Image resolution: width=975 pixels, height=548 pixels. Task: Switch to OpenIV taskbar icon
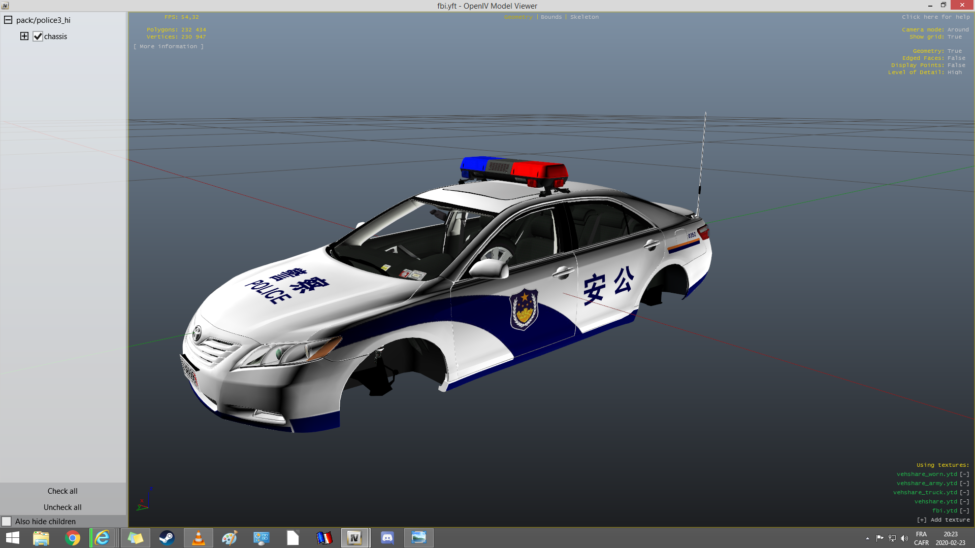pyautogui.click(x=354, y=537)
